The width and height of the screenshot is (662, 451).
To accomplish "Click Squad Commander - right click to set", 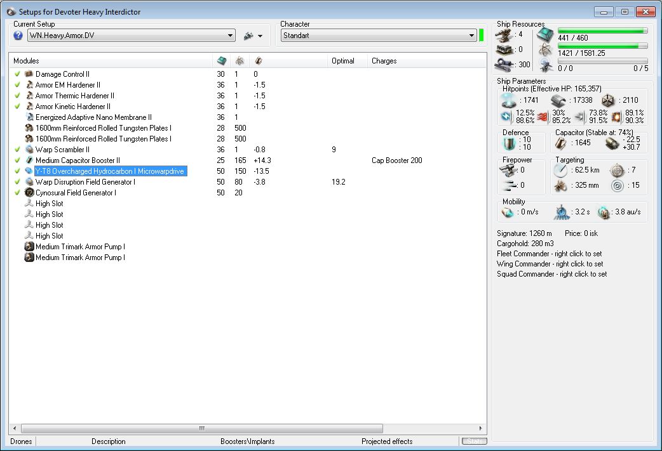I will (552, 274).
